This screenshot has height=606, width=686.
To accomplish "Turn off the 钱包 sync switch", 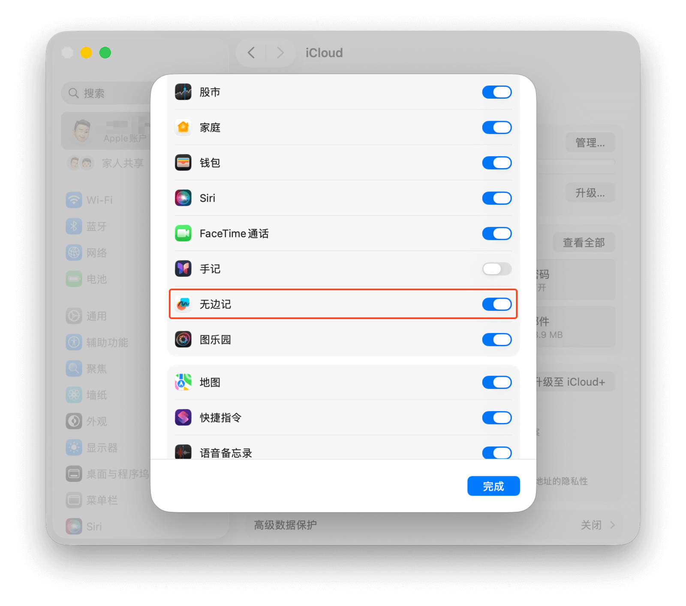I will [x=496, y=163].
